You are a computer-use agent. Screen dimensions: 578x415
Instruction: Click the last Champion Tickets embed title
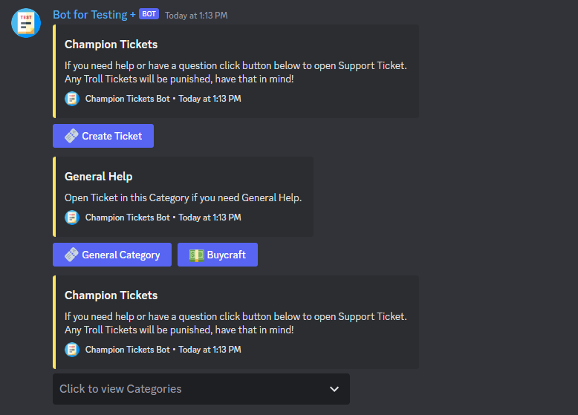[111, 295]
